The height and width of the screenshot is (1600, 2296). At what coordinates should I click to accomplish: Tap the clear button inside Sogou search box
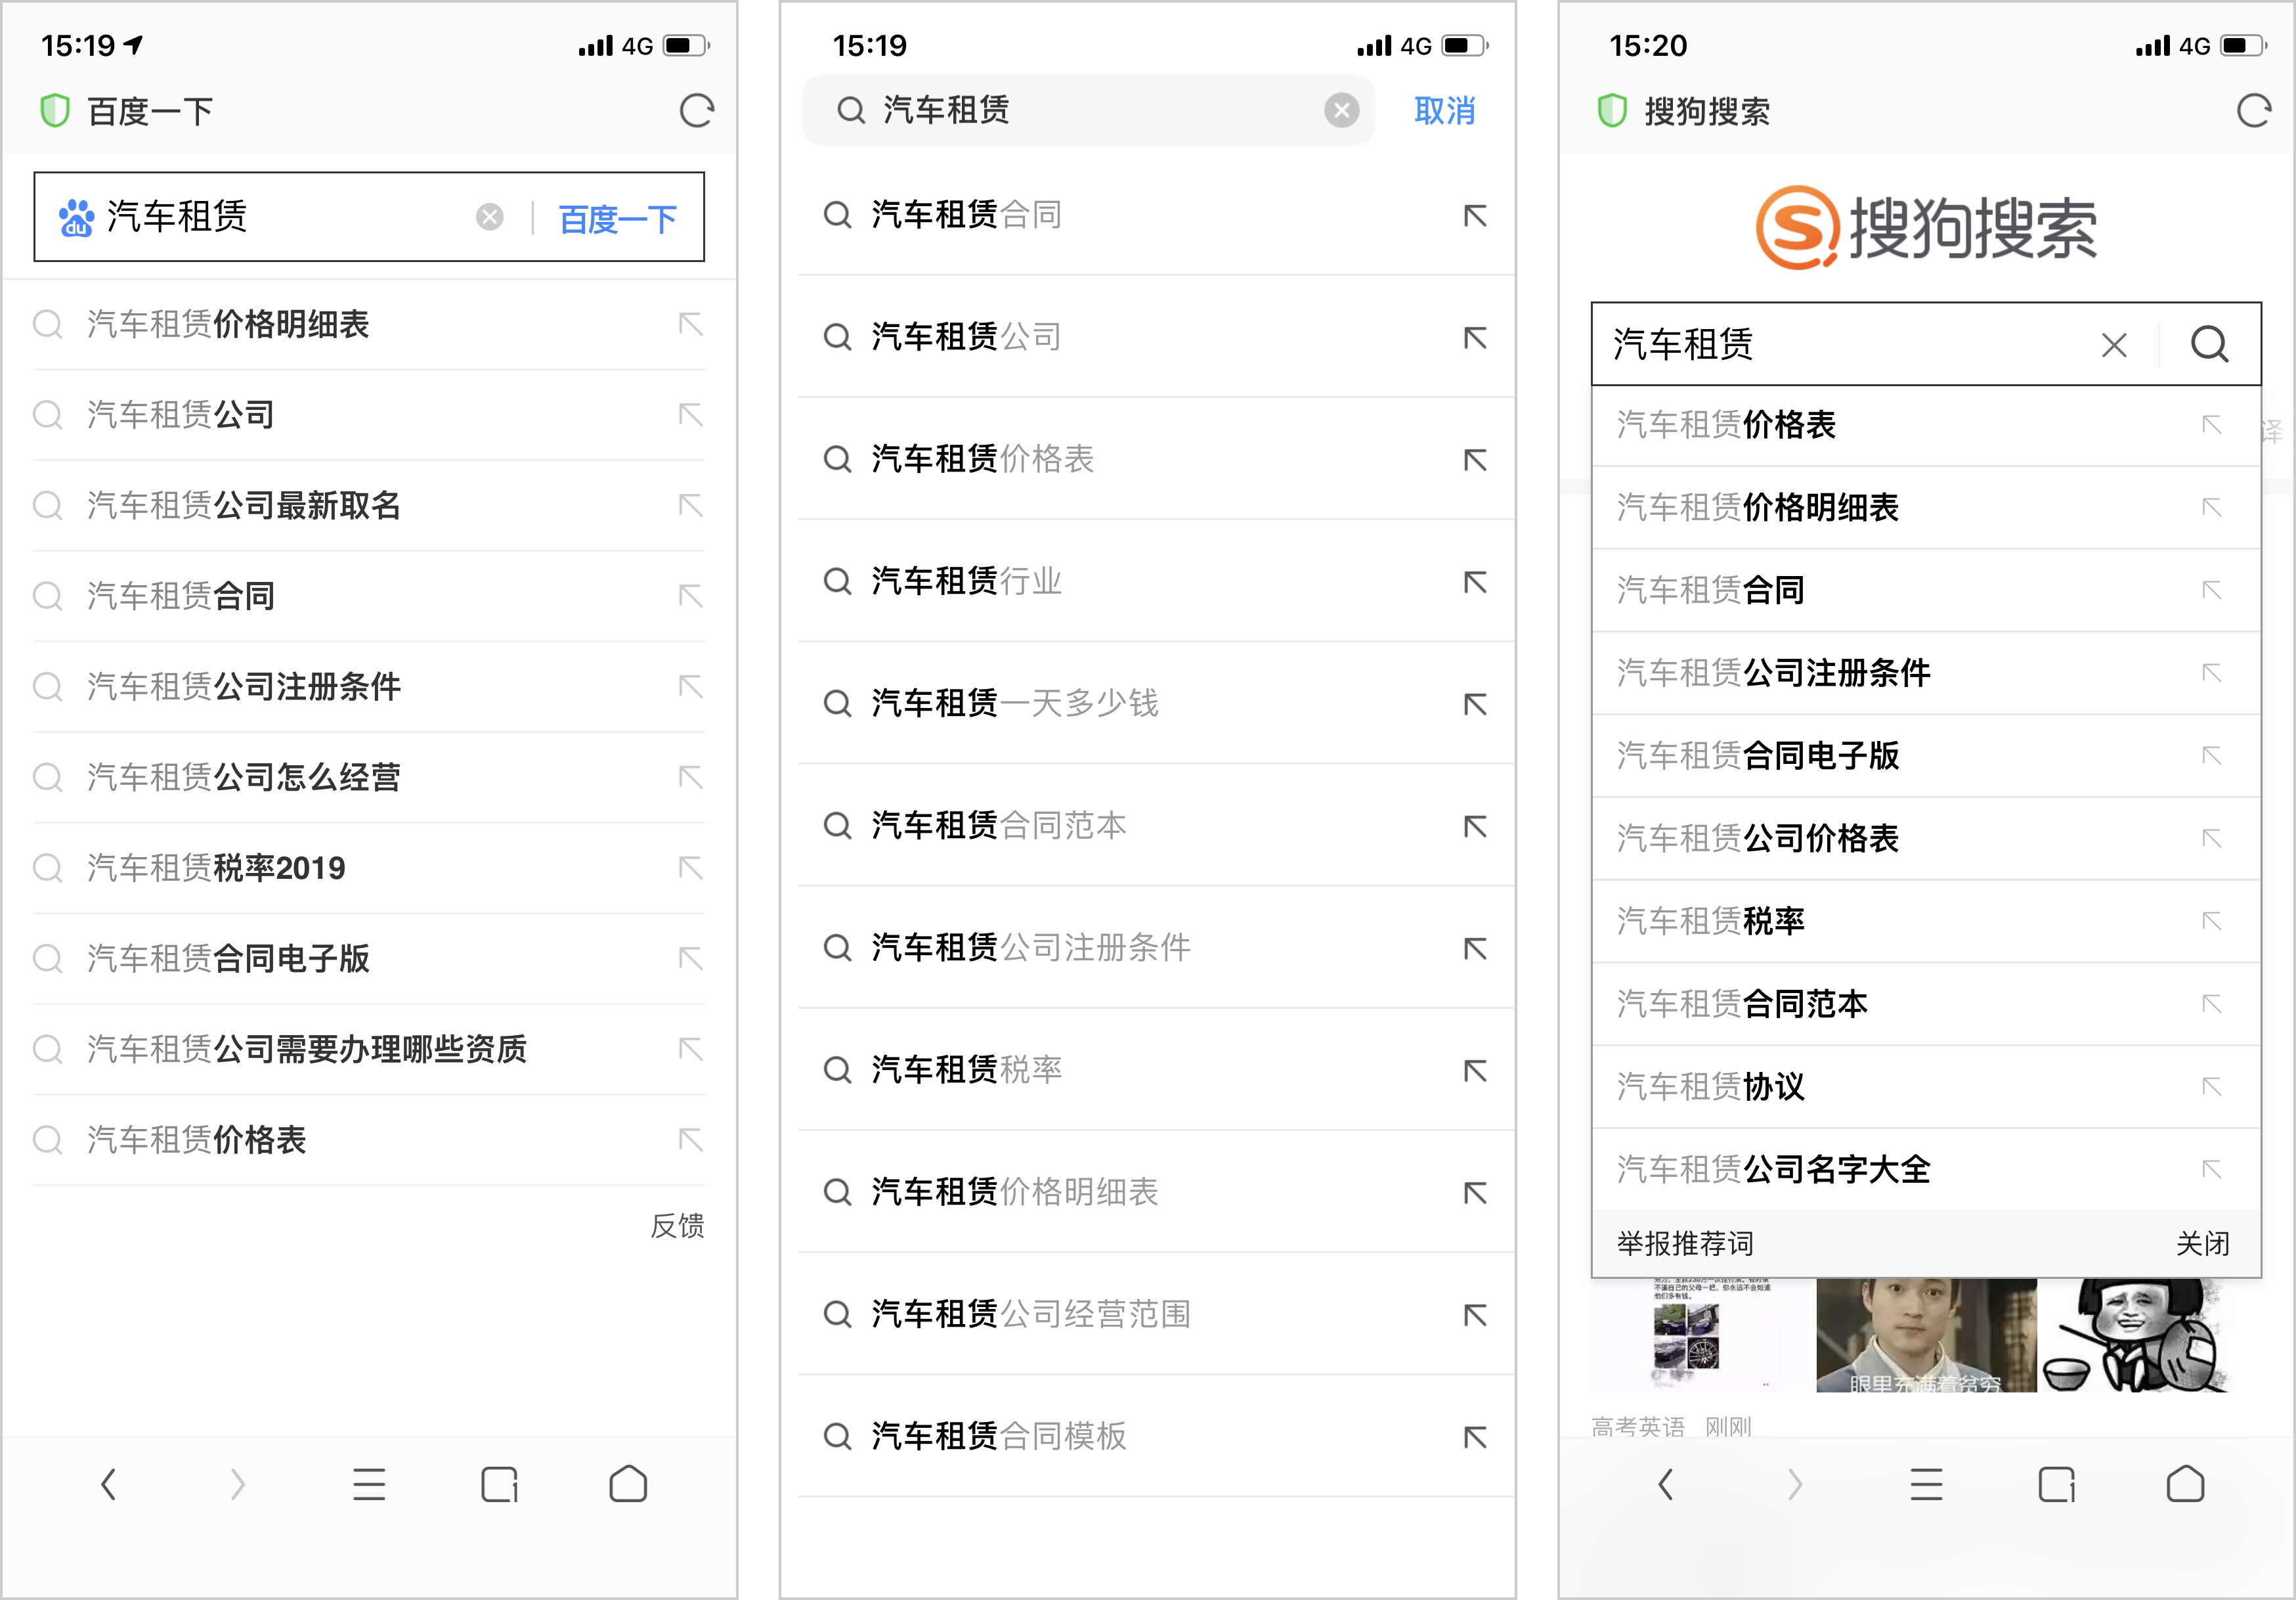(2114, 345)
